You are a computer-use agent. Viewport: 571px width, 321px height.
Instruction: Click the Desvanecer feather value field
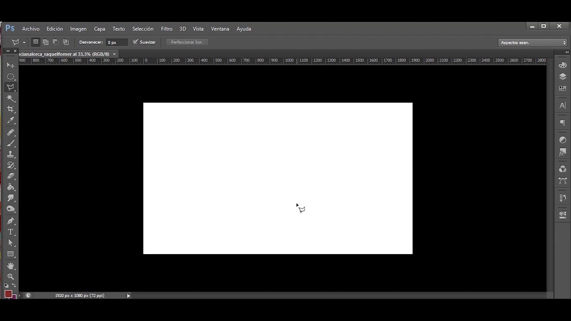(116, 42)
